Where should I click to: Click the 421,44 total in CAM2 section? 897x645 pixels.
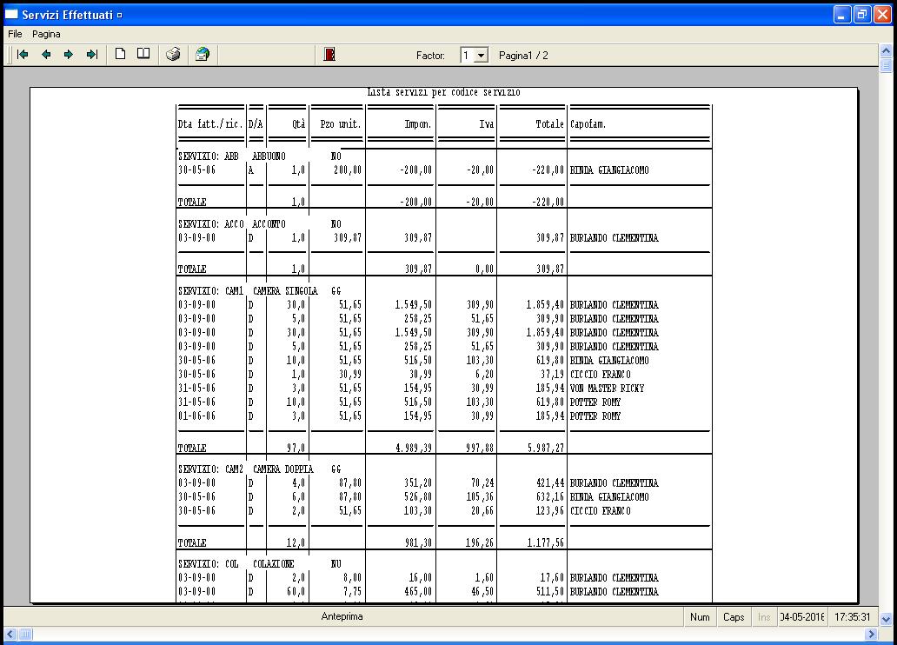click(x=550, y=483)
